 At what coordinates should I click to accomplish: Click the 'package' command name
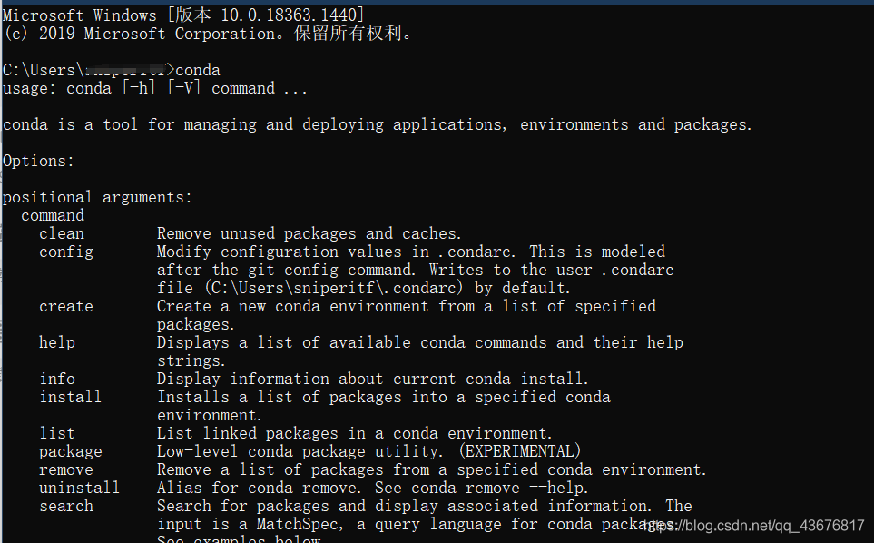point(71,451)
